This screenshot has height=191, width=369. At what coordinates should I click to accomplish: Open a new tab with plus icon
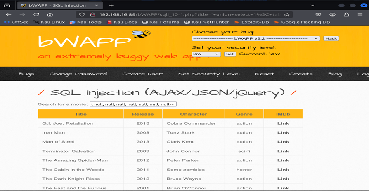click(111, 5)
